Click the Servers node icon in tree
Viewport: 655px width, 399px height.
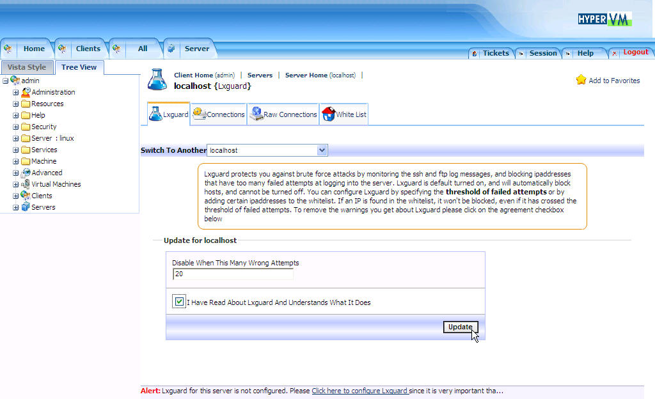tap(26, 207)
